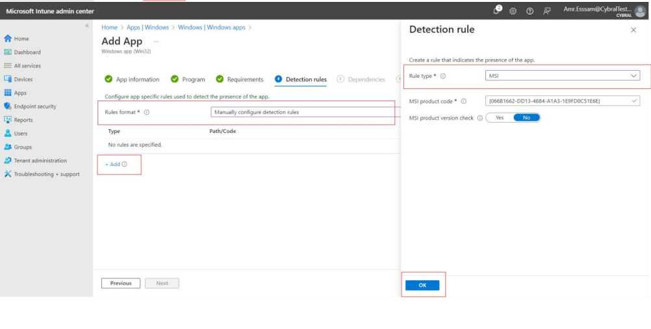Open Troubleshooting + support in sidebar
Screen dimensions: 651x329
pos(46,174)
